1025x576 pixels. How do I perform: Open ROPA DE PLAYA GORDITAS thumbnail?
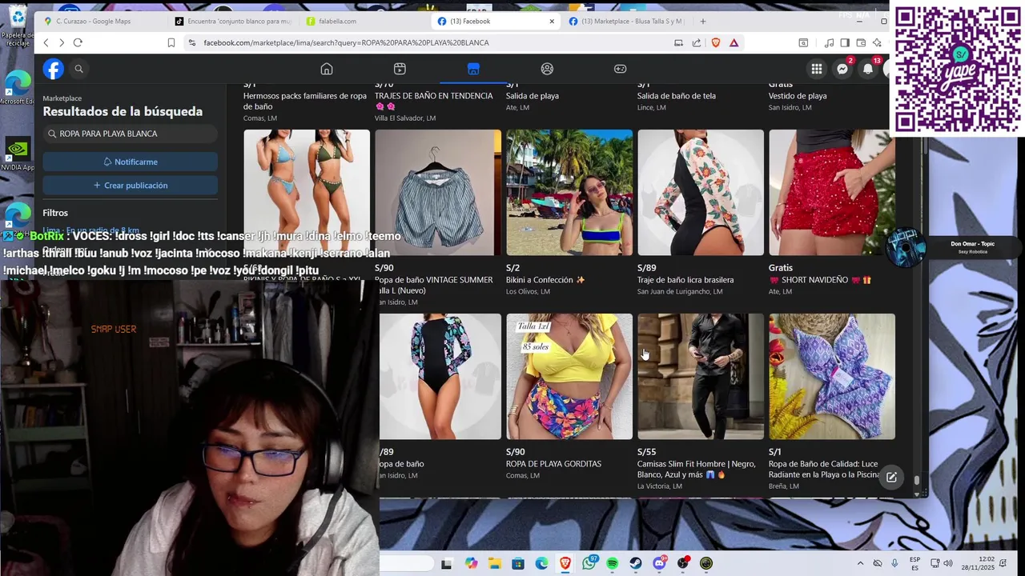(569, 376)
